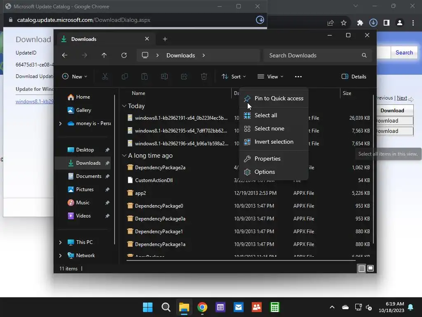Go back with the Explorer back arrow
Screen dimensions: 422x317
(x=65, y=55)
